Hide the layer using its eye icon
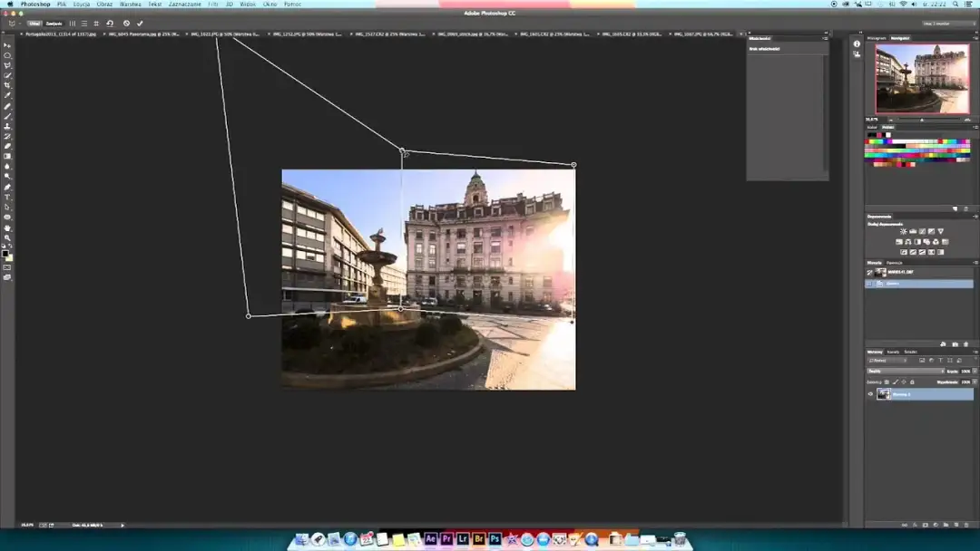Screen dimensions: 980x551 pyautogui.click(x=870, y=394)
